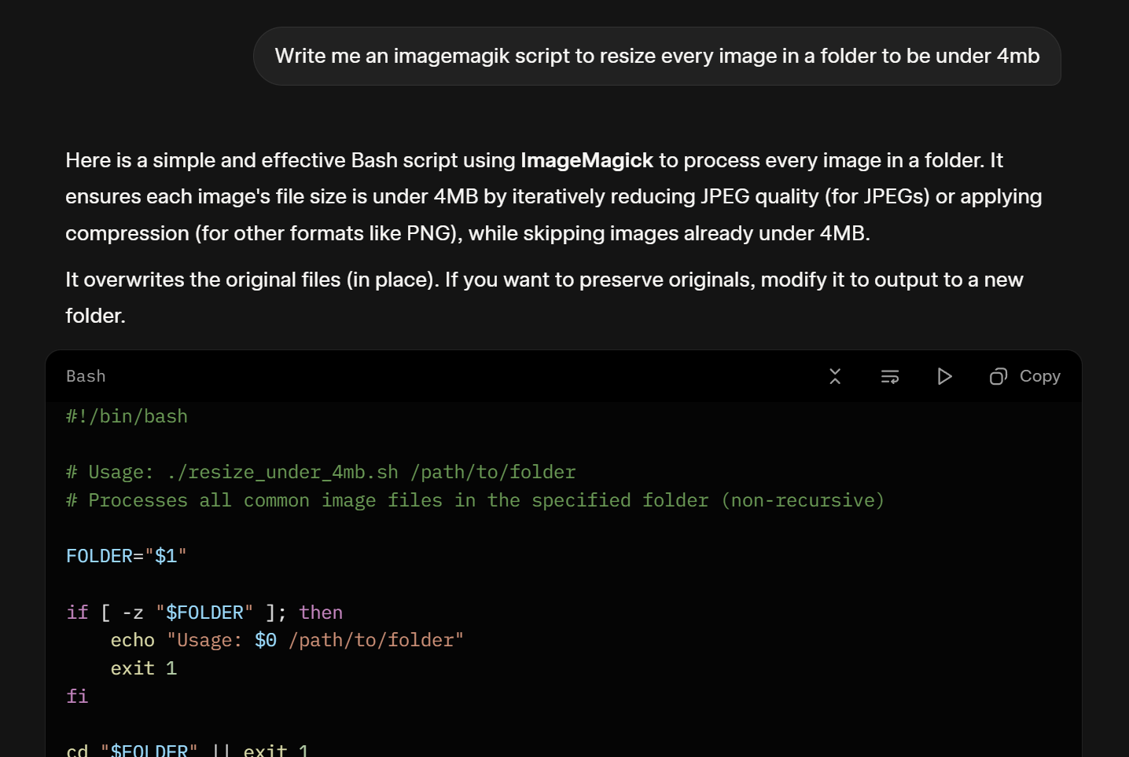Screen dimensions: 1129x757
Task: Click the "# Processes all common image files" comment
Action: pyautogui.click(x=475, y=500)
